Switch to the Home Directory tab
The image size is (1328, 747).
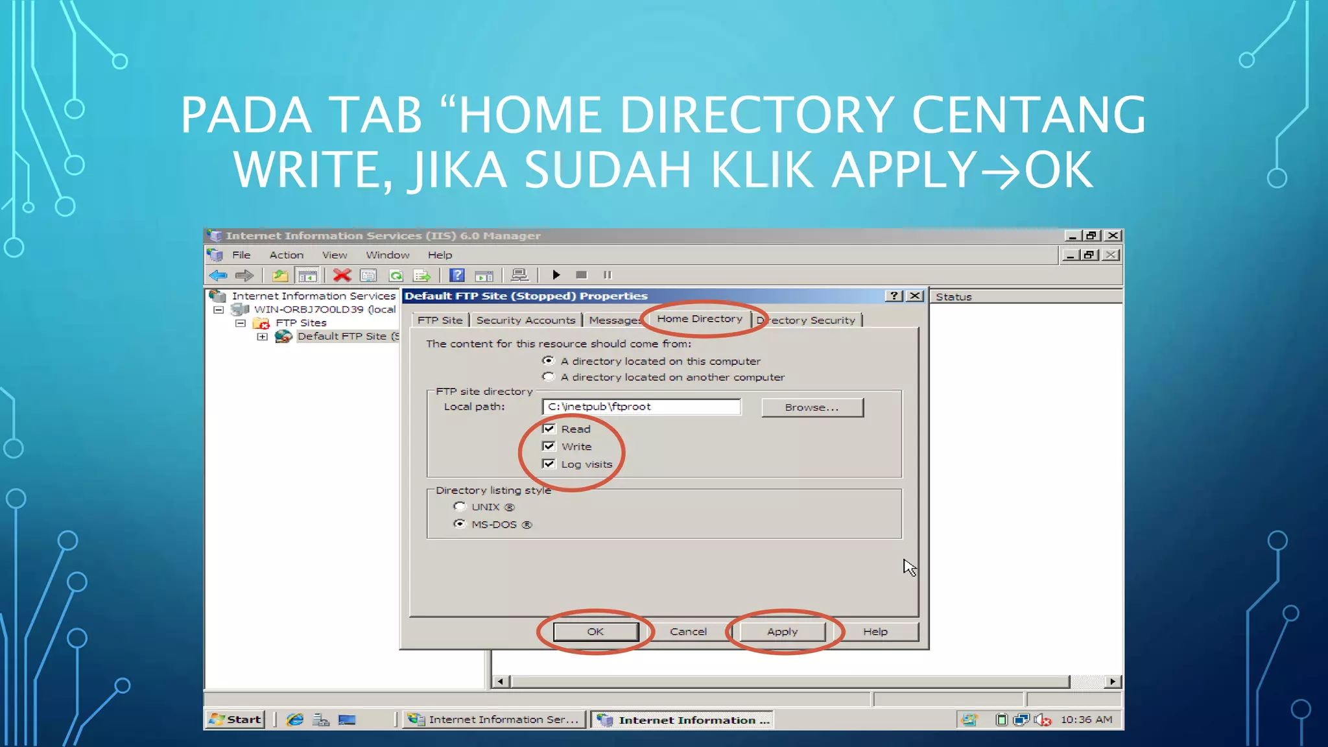point(700,318)
